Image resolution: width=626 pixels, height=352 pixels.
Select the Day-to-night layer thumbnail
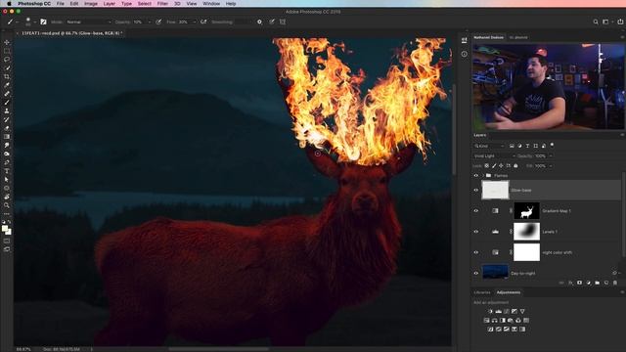[496, 272]
